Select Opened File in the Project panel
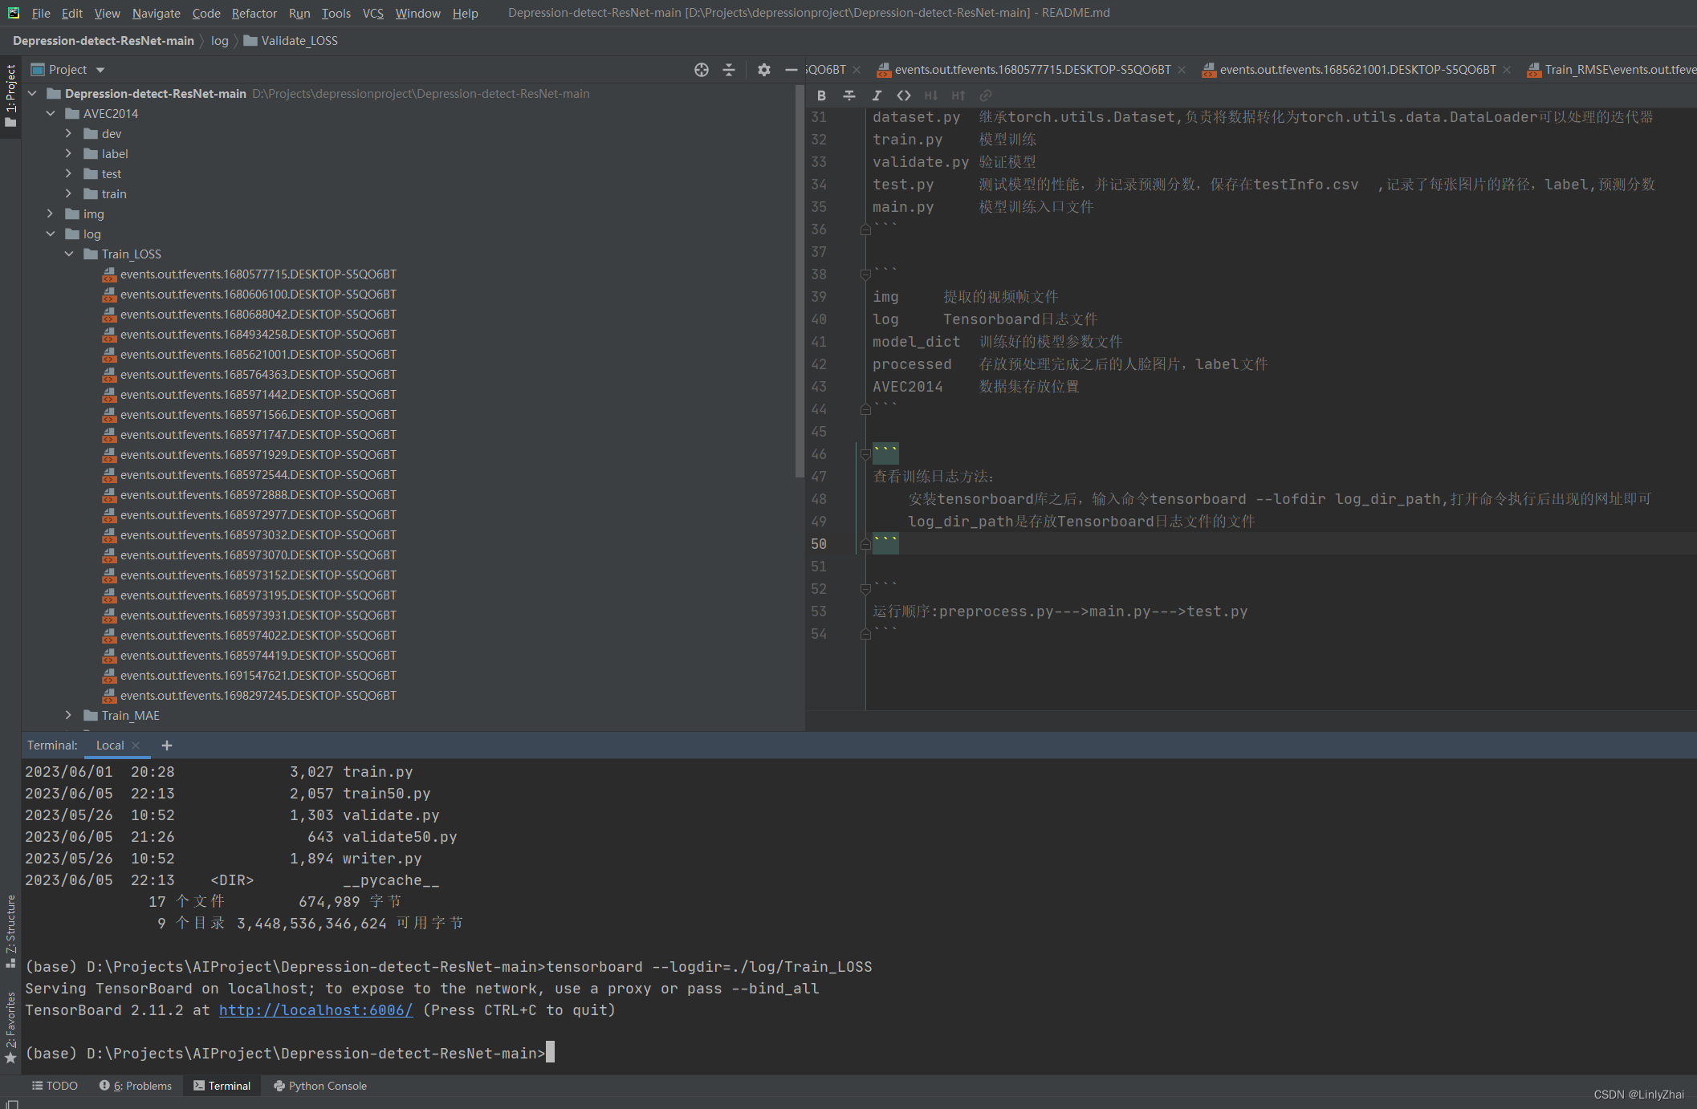The width and height of the screenshot is (1697, 1109). coord(701,70)
